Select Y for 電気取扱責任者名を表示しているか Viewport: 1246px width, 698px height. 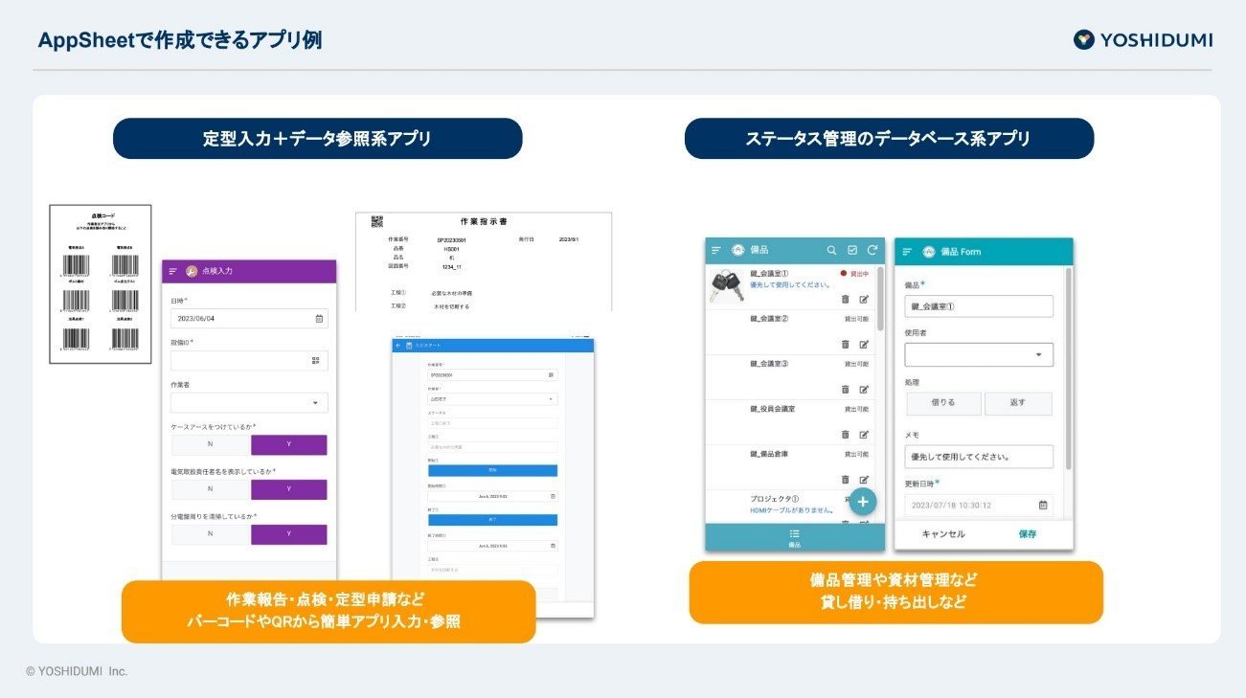(x=289, y=489)
